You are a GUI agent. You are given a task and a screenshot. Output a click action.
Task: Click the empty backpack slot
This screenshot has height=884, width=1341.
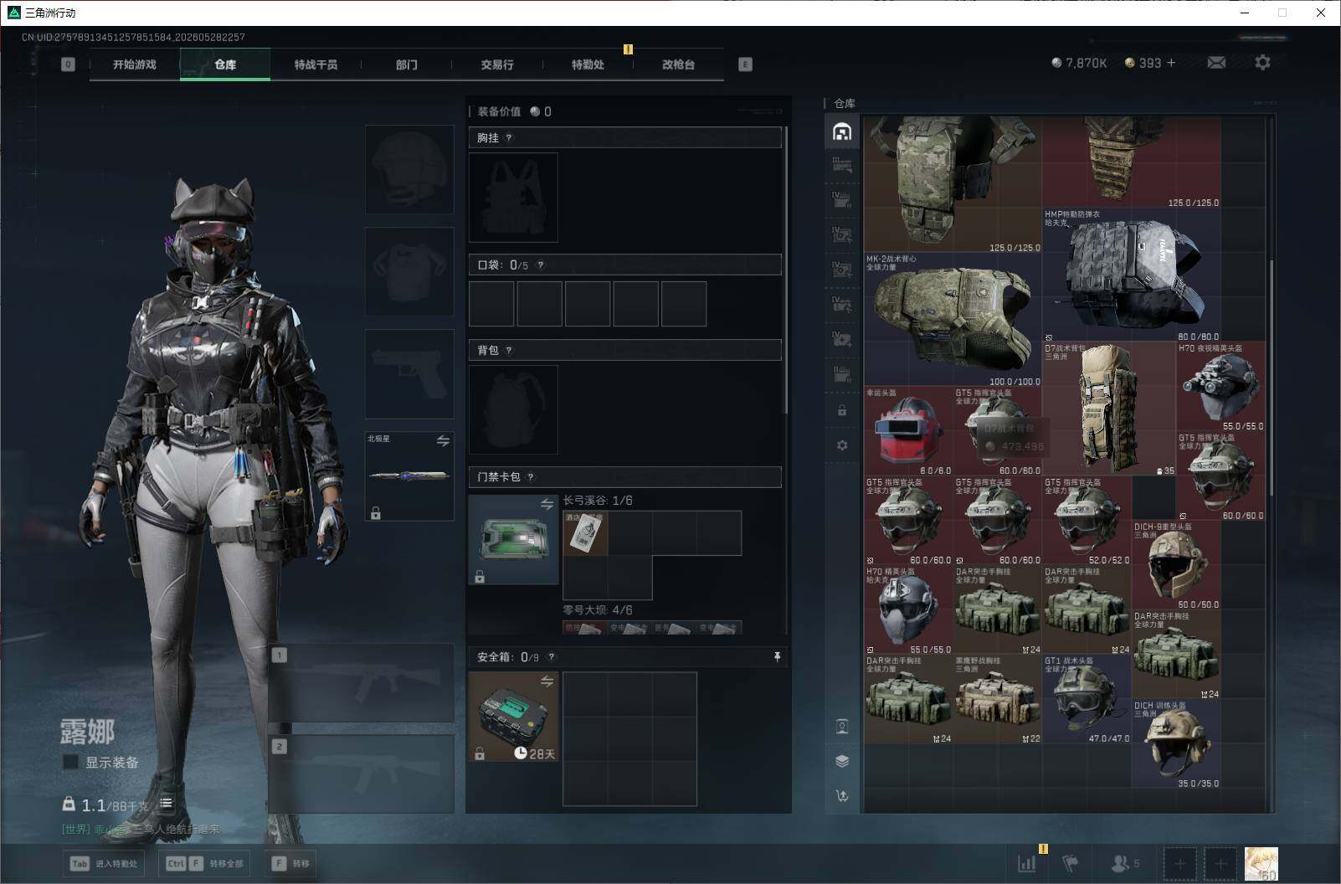point(513,409)
